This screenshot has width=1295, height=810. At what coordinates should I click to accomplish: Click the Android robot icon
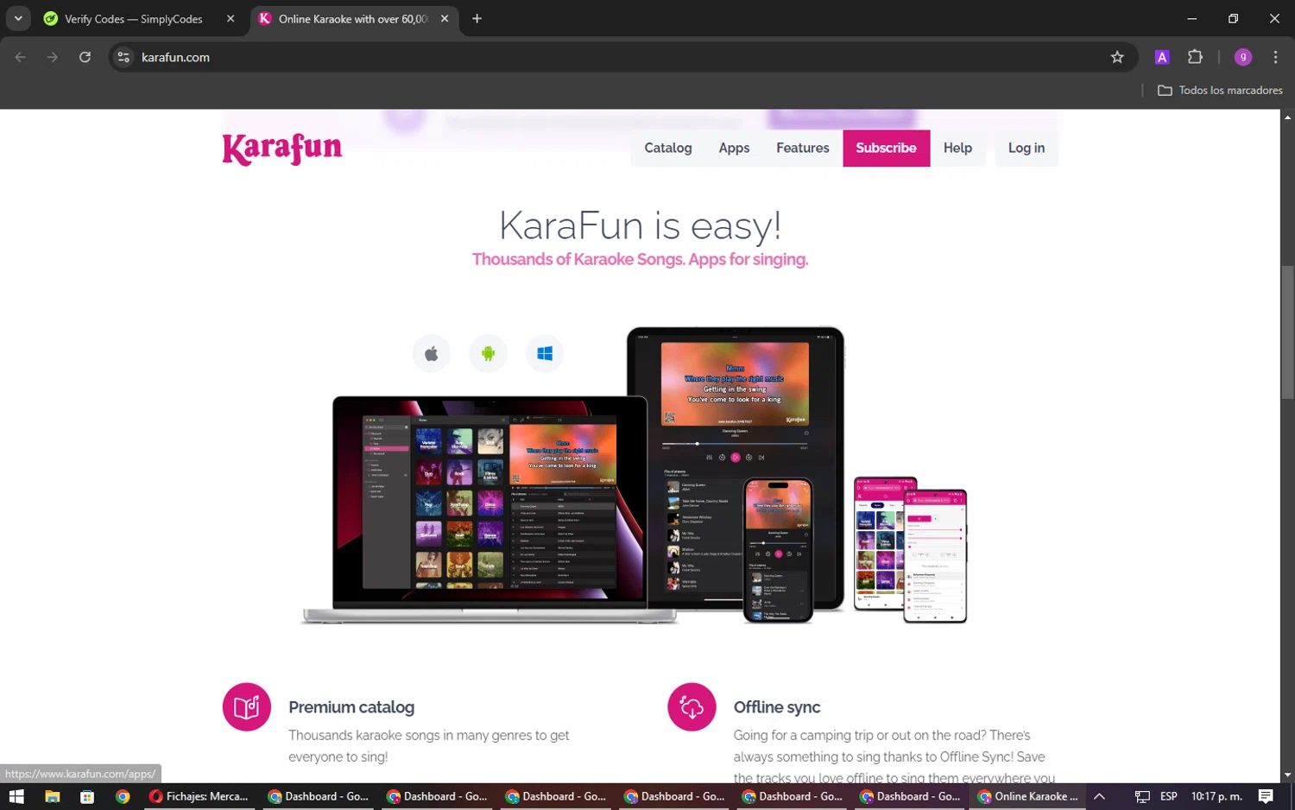click(x=489, y=353)
